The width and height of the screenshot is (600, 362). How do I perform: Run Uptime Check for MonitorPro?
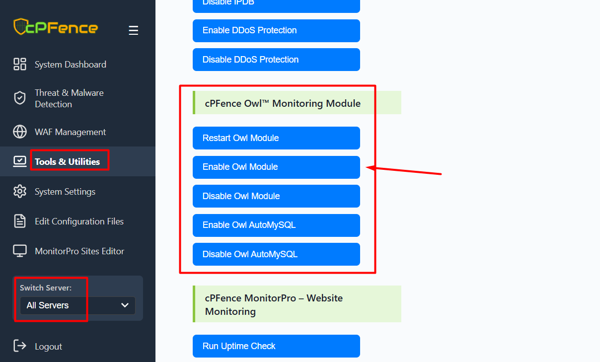coord(276,346)
